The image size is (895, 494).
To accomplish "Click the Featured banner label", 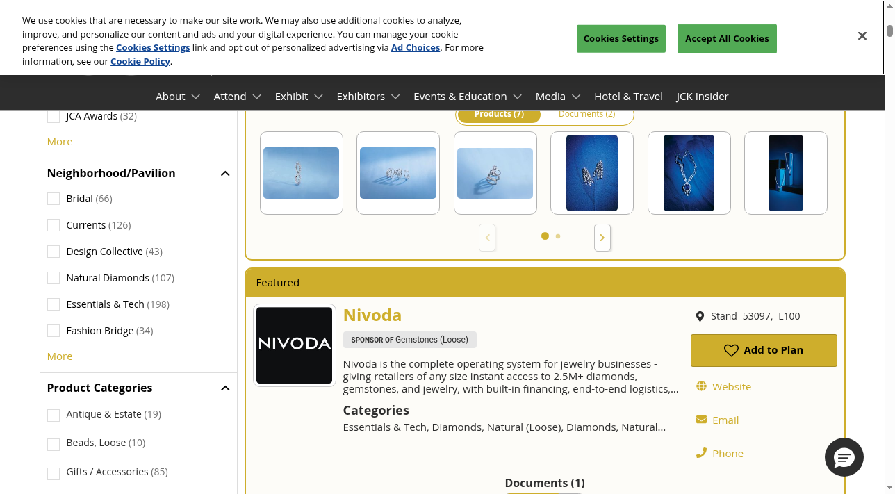I will pyautogui.click(x=278, y=283).
